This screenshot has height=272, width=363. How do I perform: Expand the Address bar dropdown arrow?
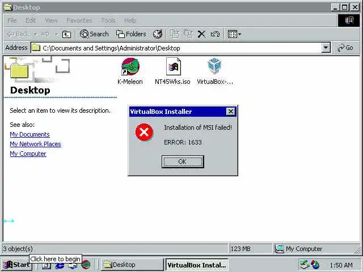pos(326,48)
